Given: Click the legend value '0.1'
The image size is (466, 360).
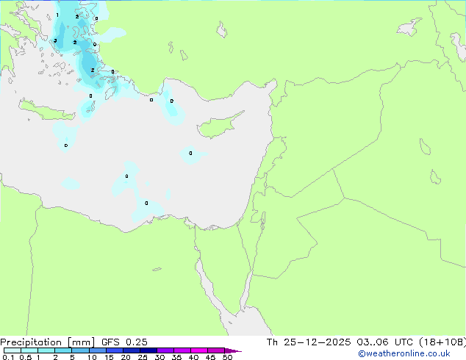Looking at the screenshot, I should pos(8,357).
